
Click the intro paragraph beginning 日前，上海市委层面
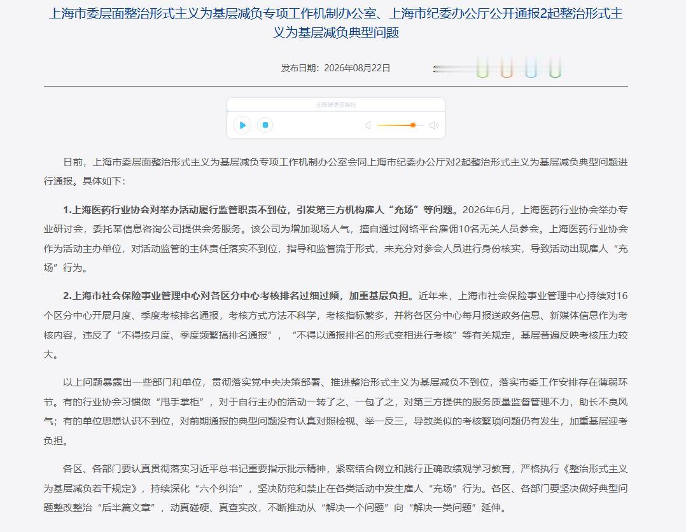(x=335, y=172)
